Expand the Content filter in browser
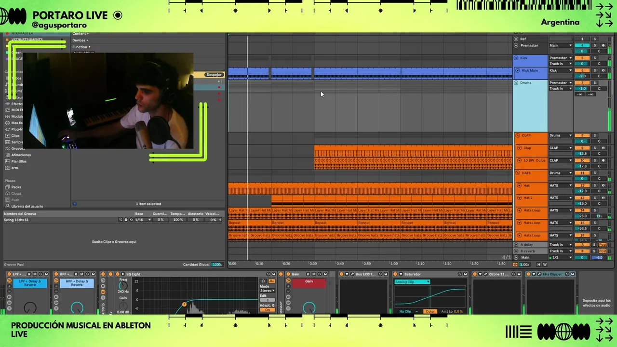617x347 pixels. (80, 34)
